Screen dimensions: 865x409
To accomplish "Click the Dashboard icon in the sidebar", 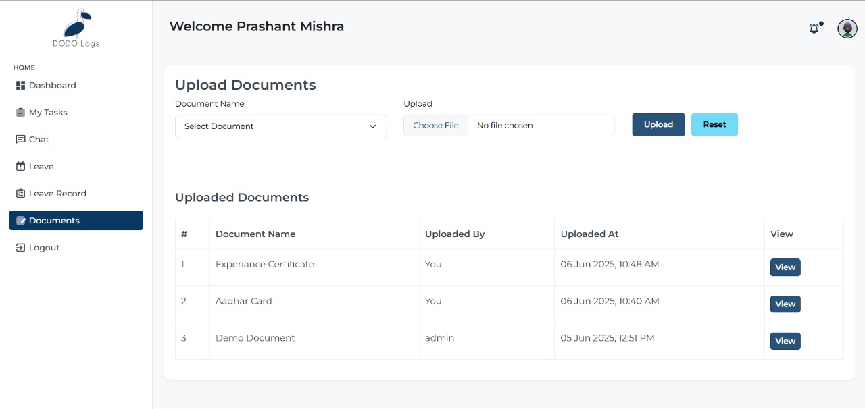I will pos(20,85).
